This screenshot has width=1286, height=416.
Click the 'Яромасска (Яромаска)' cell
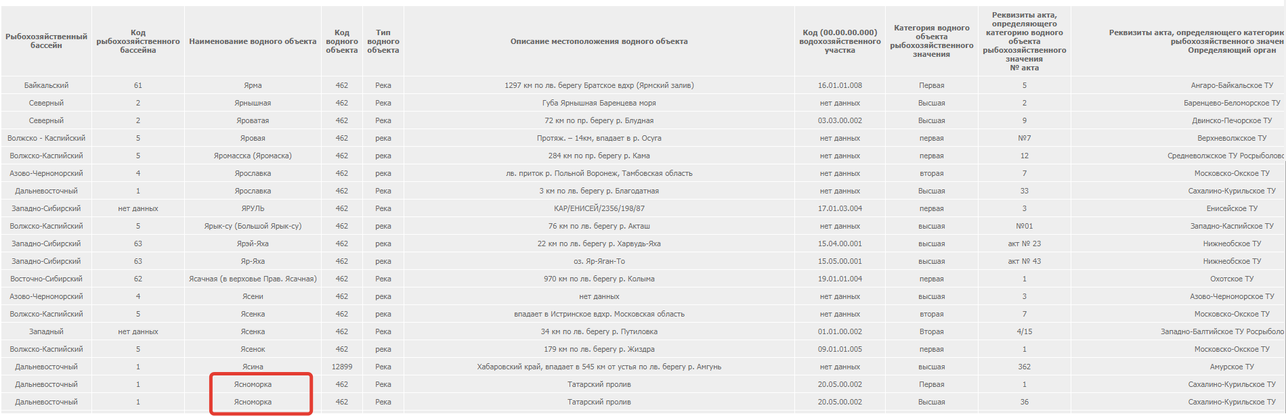(253, 156)
